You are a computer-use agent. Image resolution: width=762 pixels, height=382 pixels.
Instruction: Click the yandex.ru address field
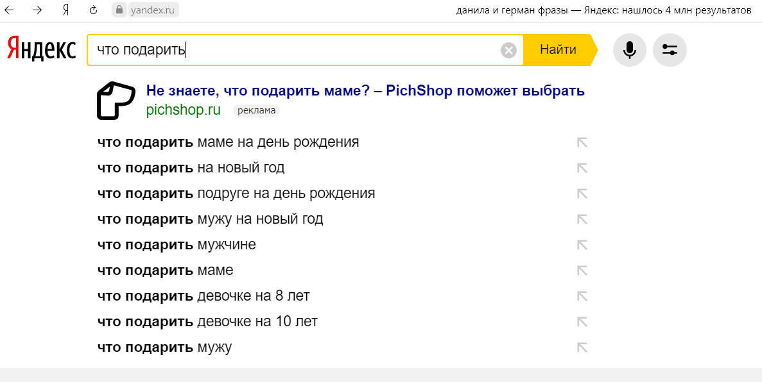[153, 10]
